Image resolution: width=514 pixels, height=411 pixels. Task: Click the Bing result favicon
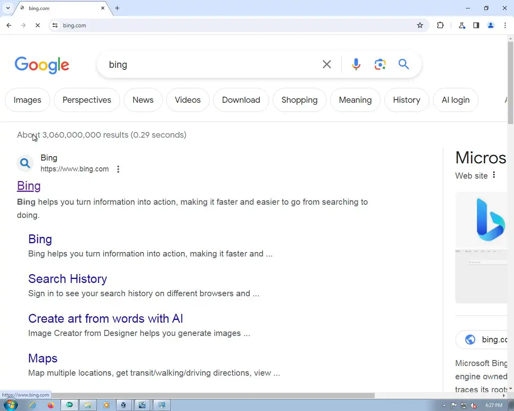click(x=25, y=163)
